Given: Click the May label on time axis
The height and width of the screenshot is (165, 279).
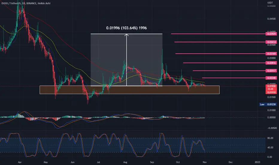Looking at the screenshot, I should [x=46, y=162].
